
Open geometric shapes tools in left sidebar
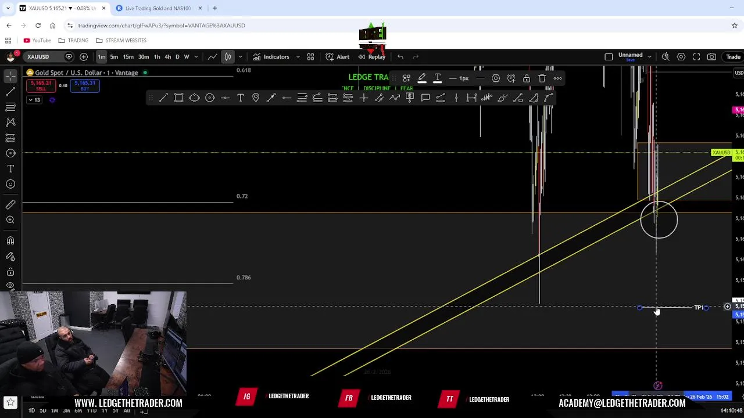[x=10, y=153]
